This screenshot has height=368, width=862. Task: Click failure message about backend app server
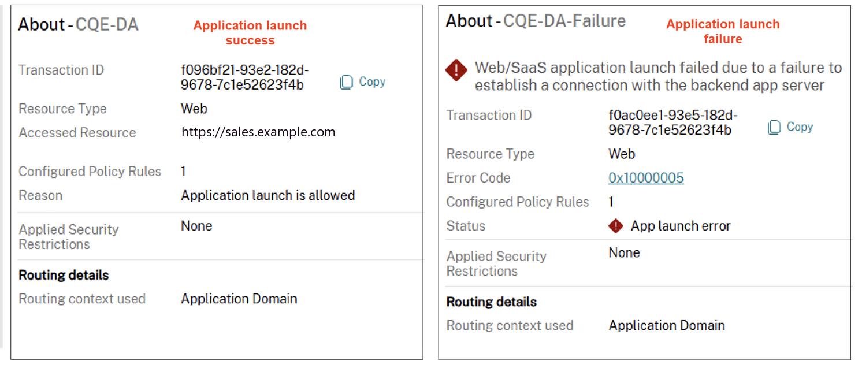click(658, 77)
